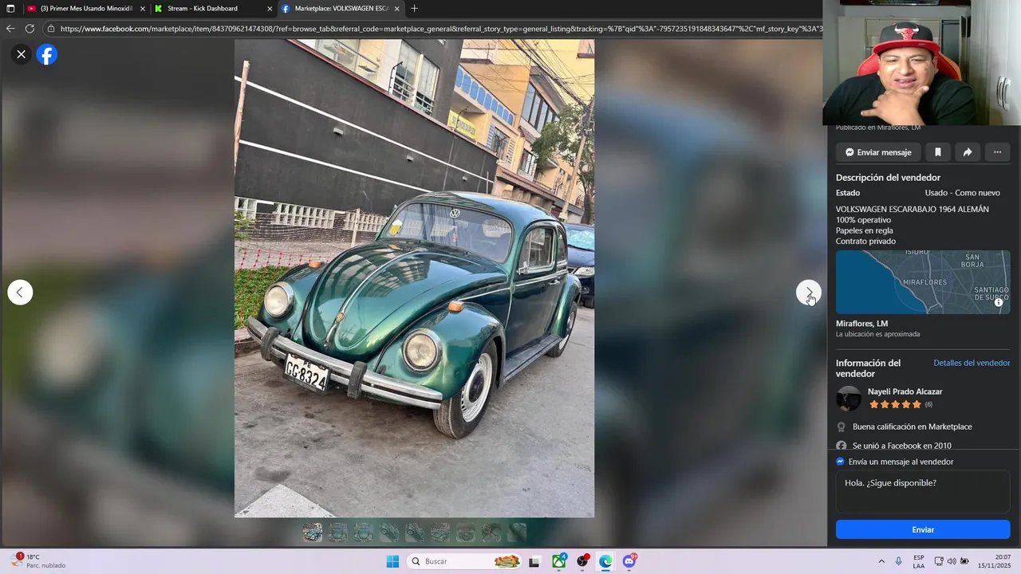
Task: Select the second photo thumbnail
Action: point(338,532)
